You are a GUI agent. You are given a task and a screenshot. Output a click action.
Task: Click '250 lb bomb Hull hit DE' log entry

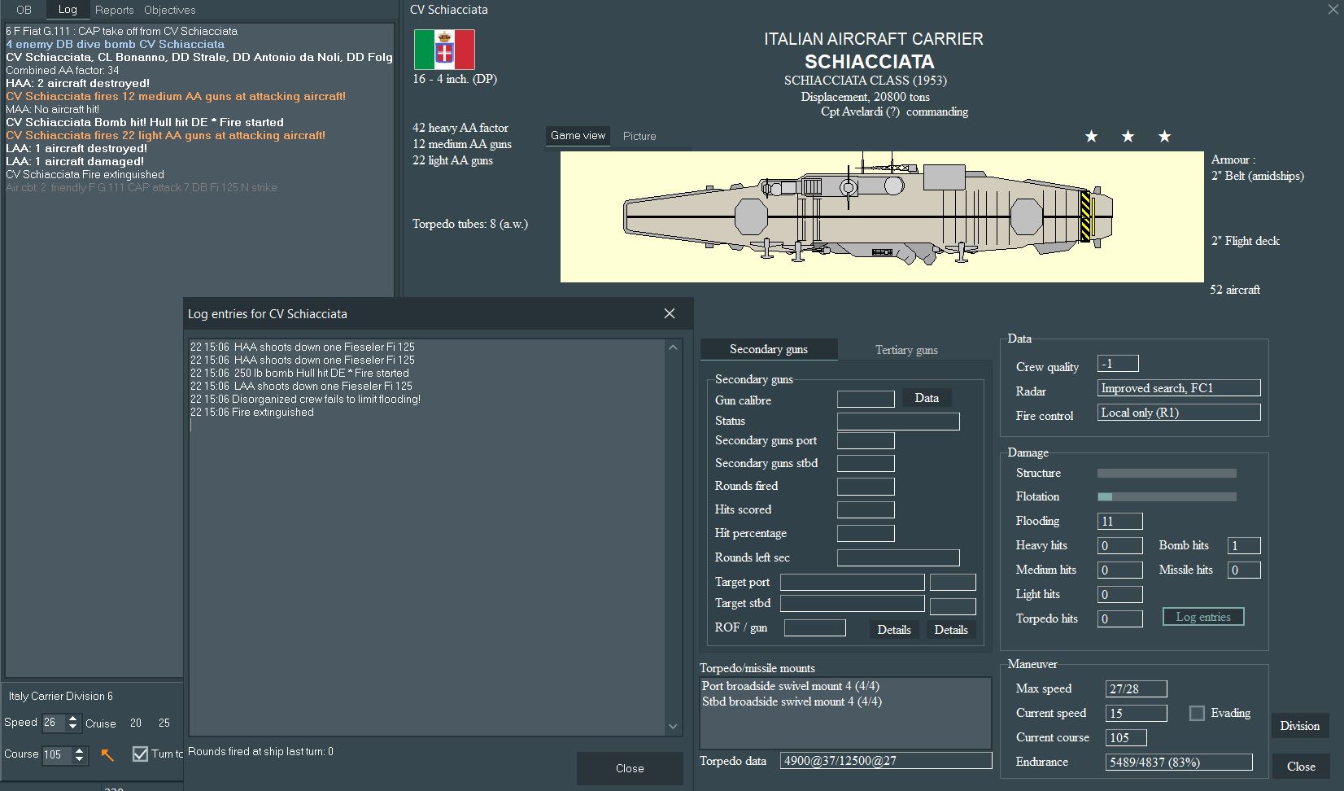click(299, 373)
